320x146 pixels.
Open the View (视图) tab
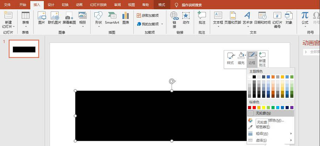[132, 5]
